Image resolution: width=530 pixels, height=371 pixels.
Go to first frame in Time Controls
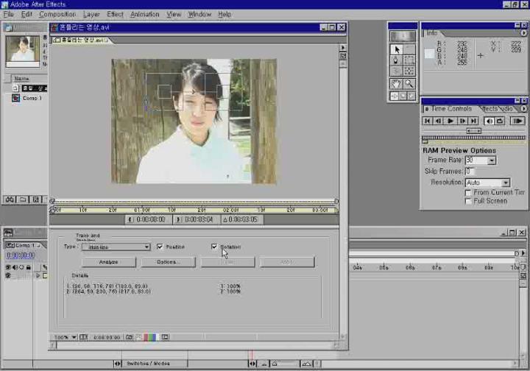point(427,121)
